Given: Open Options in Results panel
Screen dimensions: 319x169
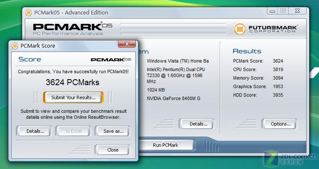Looking at the screenshot, I should (x=279, y=124).
